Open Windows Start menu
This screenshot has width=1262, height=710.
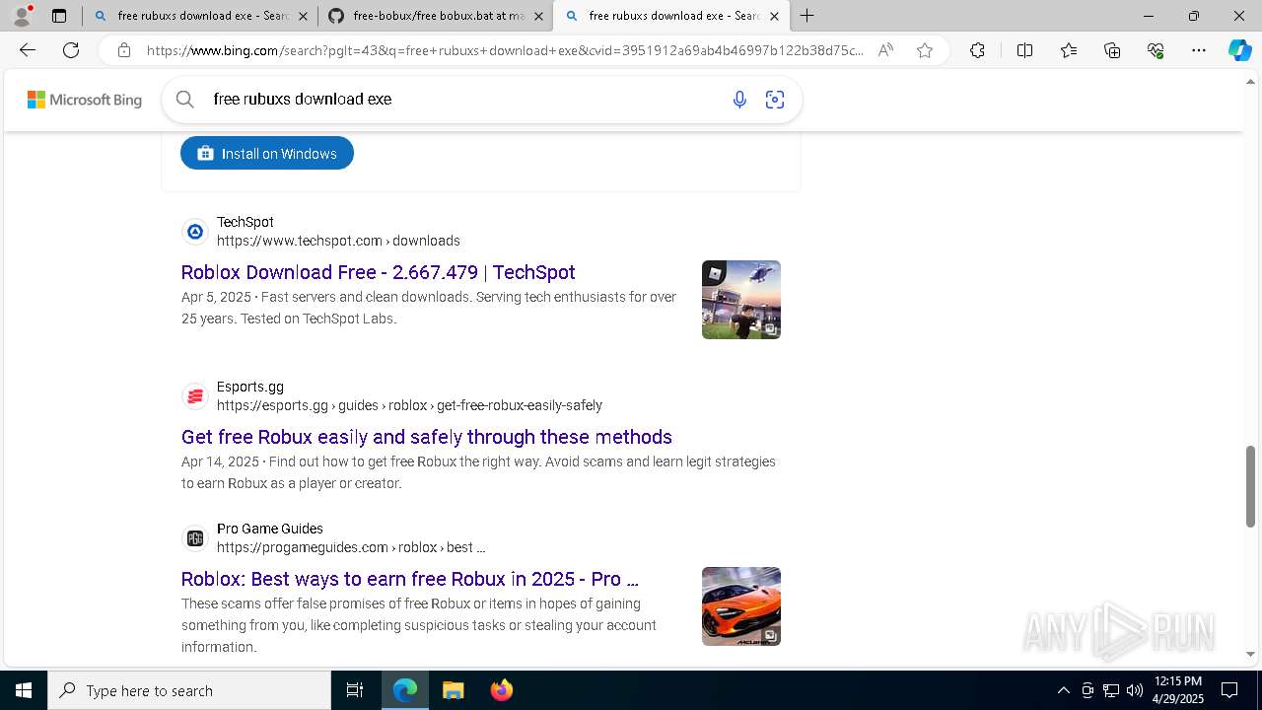[x=24, y=690]
